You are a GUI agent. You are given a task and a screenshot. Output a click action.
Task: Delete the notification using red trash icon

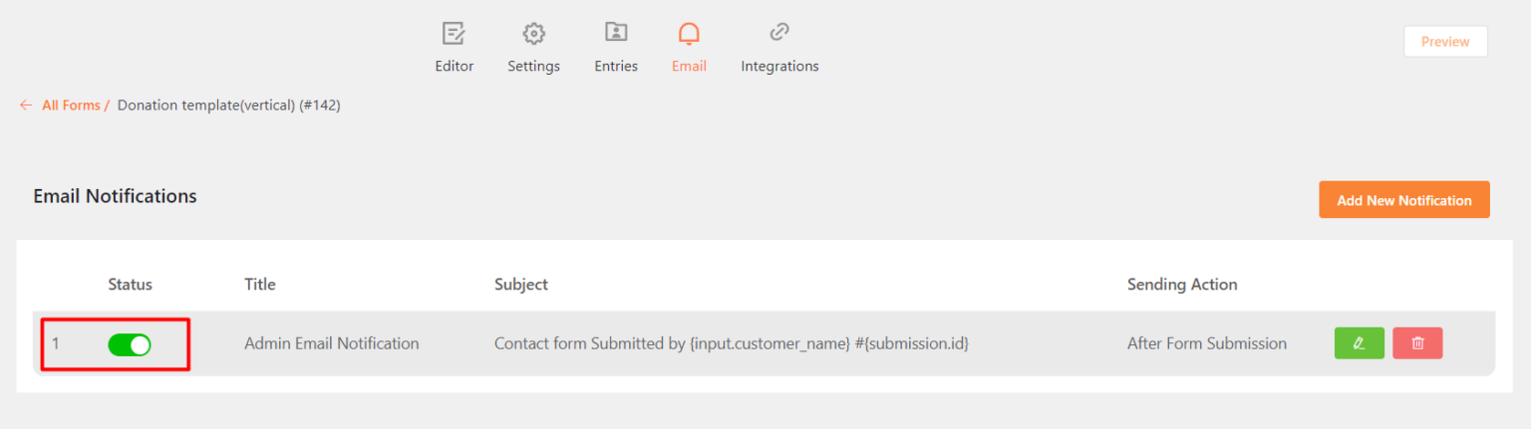click(x=1417, y=343)
